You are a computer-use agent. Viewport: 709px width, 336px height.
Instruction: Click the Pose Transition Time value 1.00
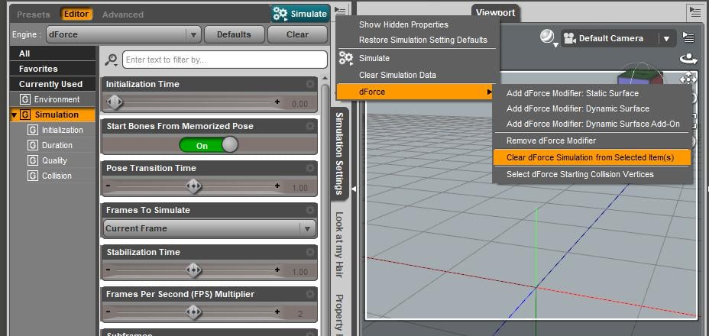pyautogui.click(x=299, y=188)
